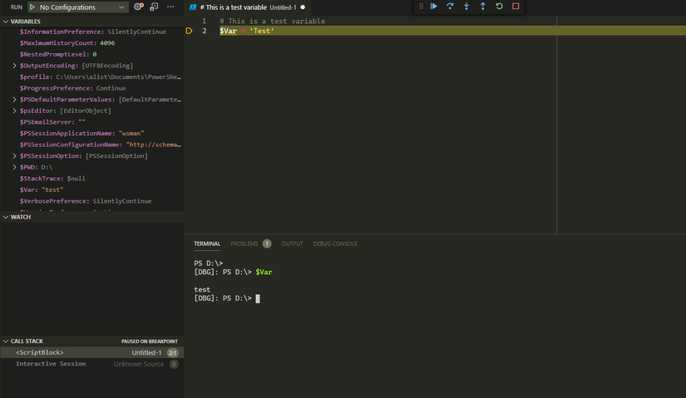Viewport: 686px width, 398px height.
Task: Click the Step Over debug icon
Action: coord(450,7)
